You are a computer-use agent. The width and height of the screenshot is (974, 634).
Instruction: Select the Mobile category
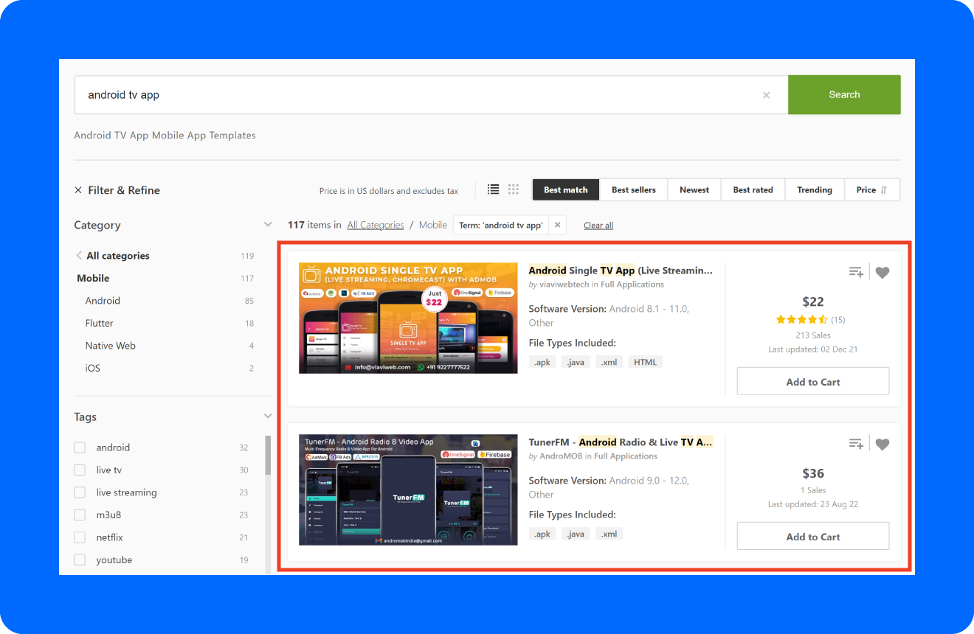pos(93,278)
